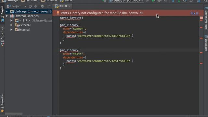The width and height of the screenshot is (208, 117).
Task: Collapse all in the Project panel toolbar
Action: click(x=35, y=6)
